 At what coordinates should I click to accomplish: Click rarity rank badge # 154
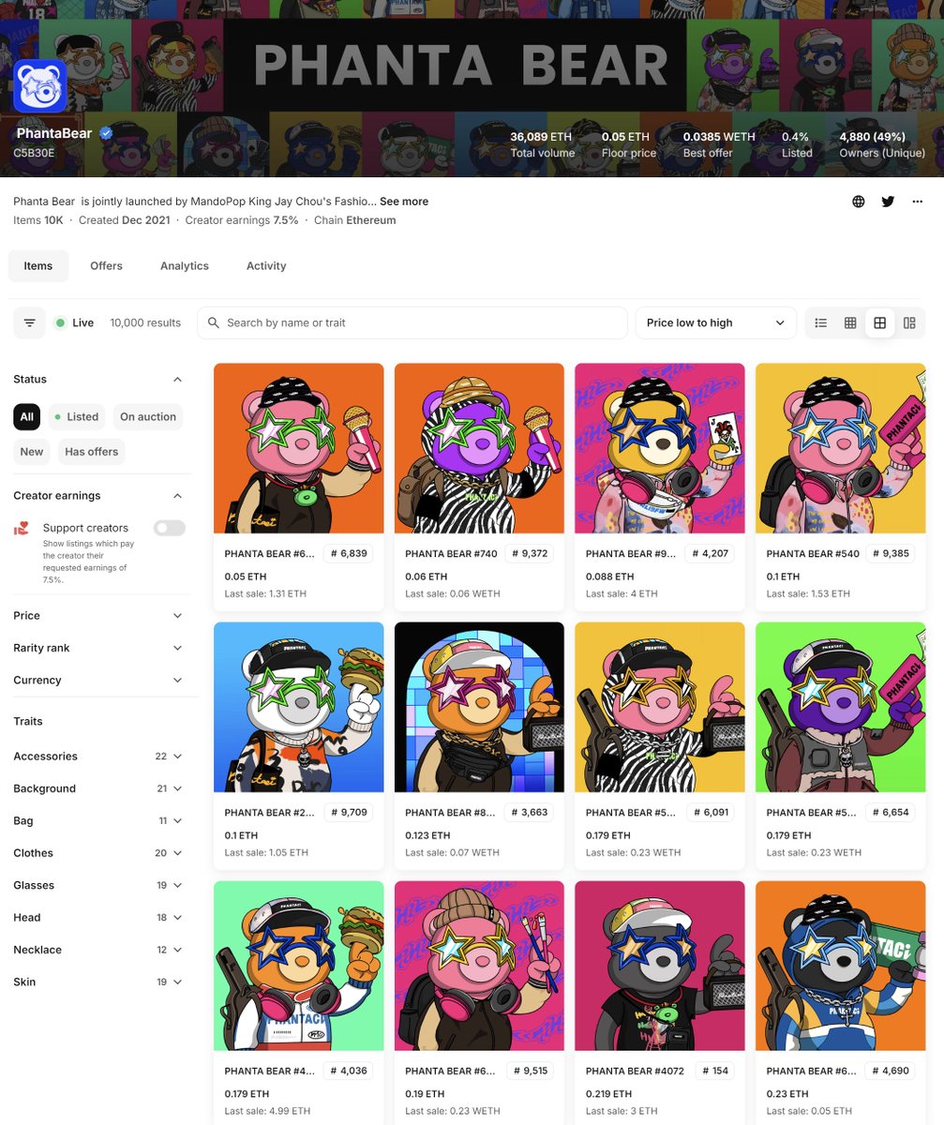coord(718,1071)
